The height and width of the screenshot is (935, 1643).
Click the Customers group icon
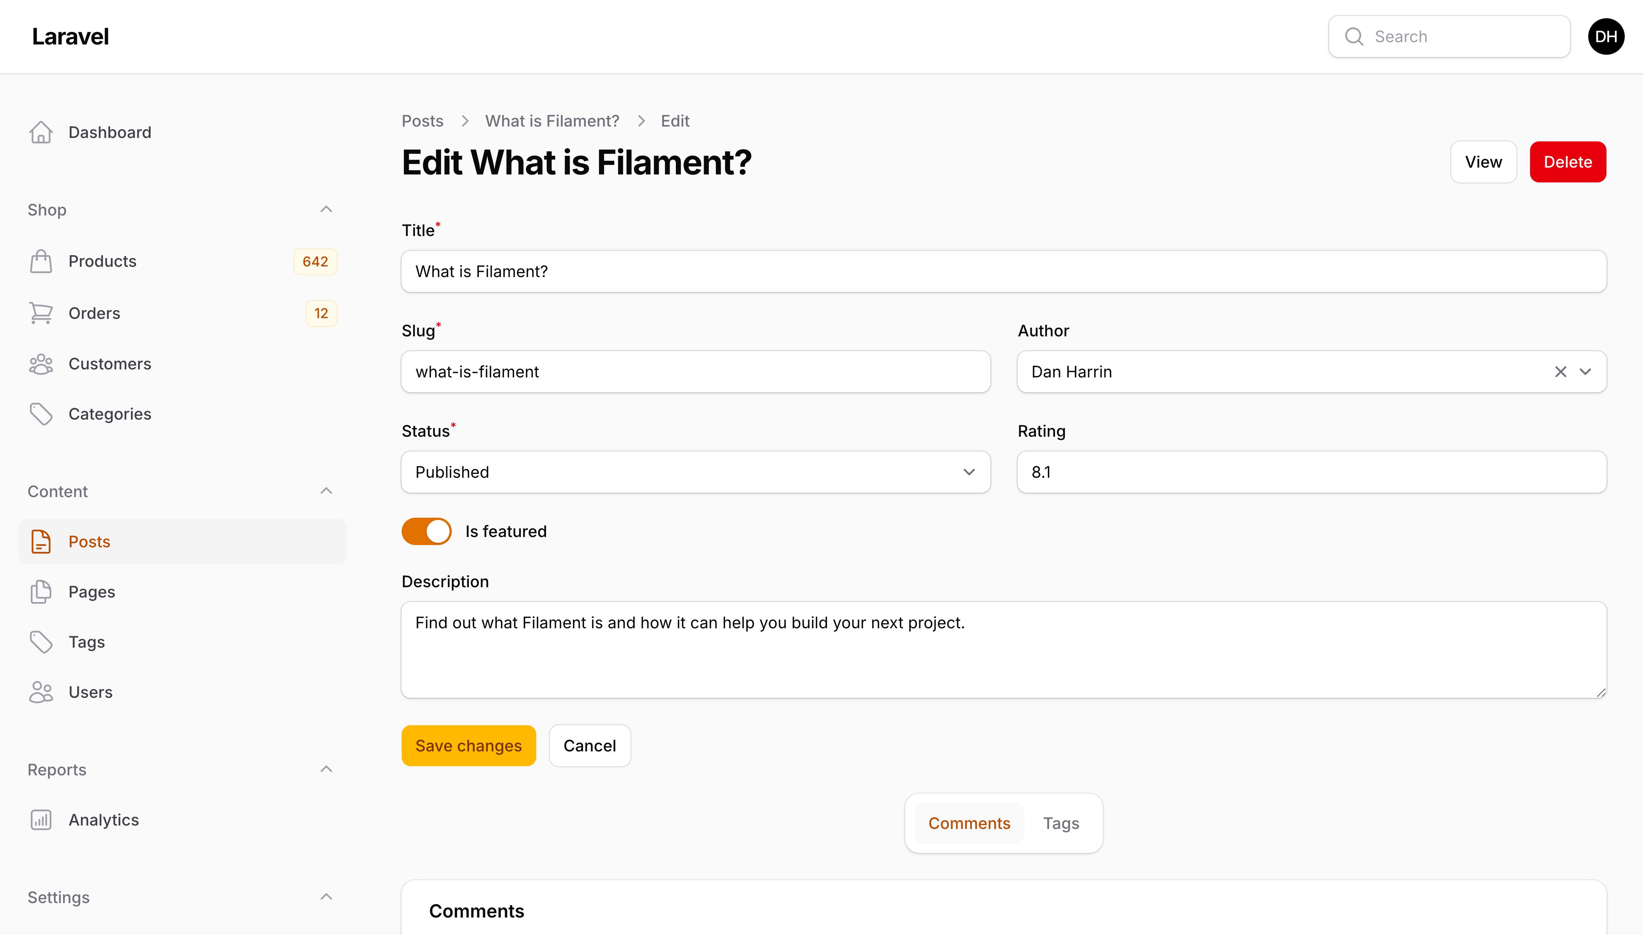tap(41, 363)
